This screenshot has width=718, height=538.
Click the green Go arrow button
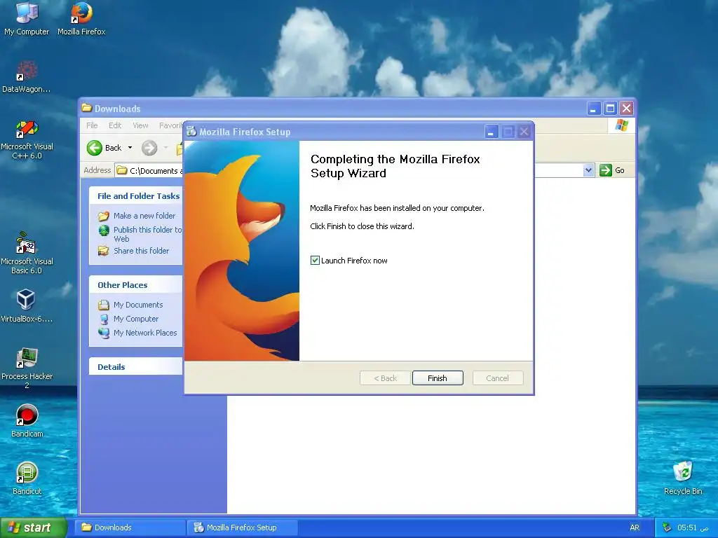(x=605, y=170)
